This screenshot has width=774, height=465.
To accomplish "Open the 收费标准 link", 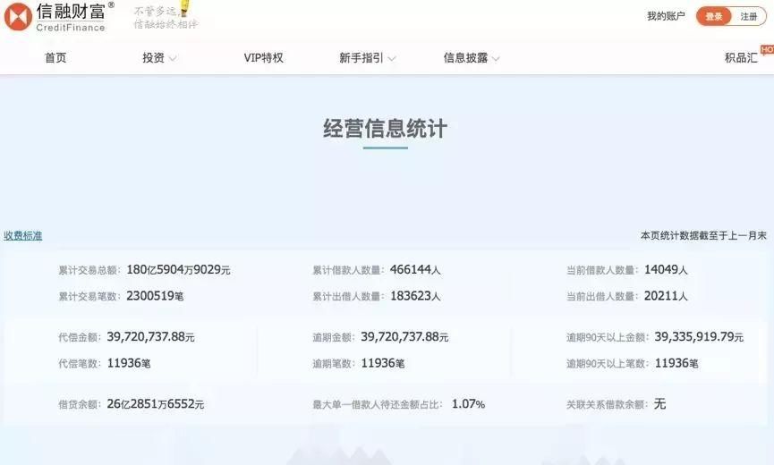I will tap(23, 236).
